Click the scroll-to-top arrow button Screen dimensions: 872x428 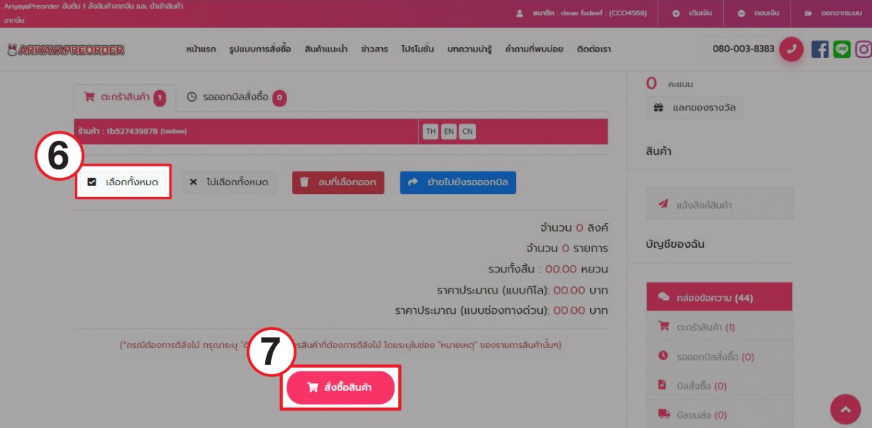point(845,410)
